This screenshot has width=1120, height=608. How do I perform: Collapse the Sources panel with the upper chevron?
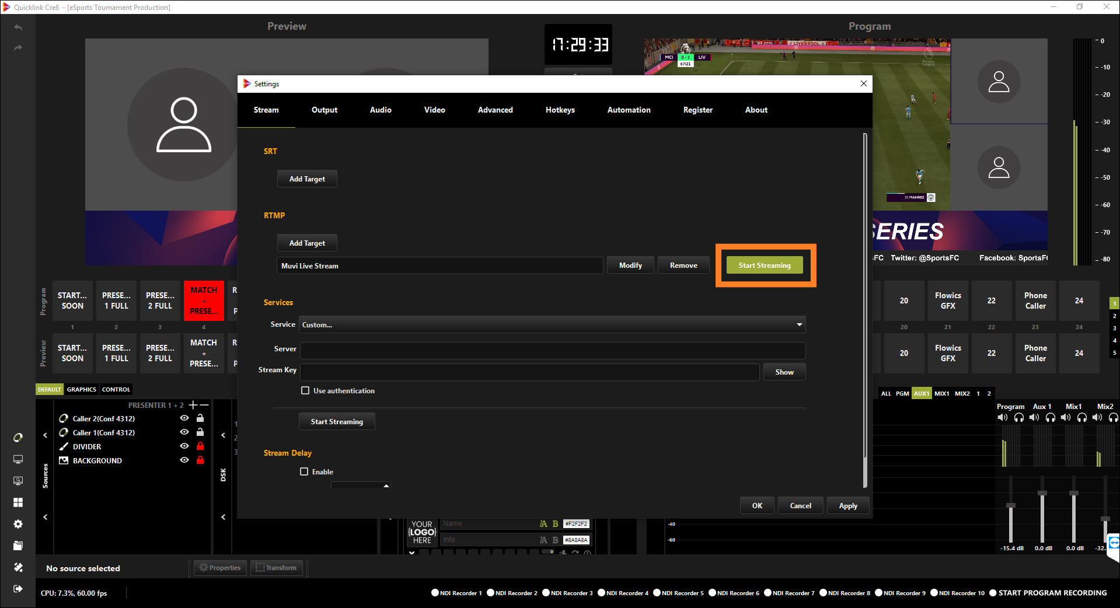46,435
